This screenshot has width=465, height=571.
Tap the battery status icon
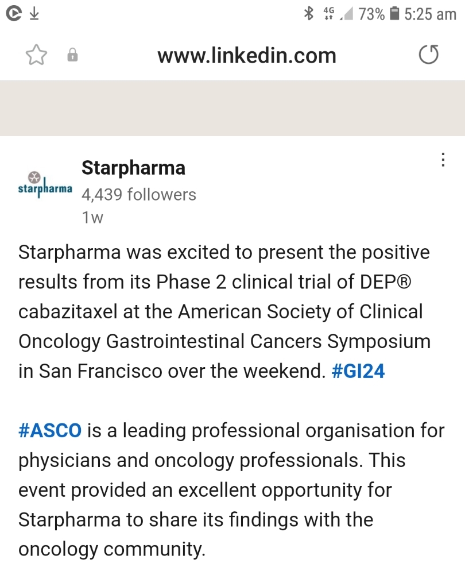394,14
